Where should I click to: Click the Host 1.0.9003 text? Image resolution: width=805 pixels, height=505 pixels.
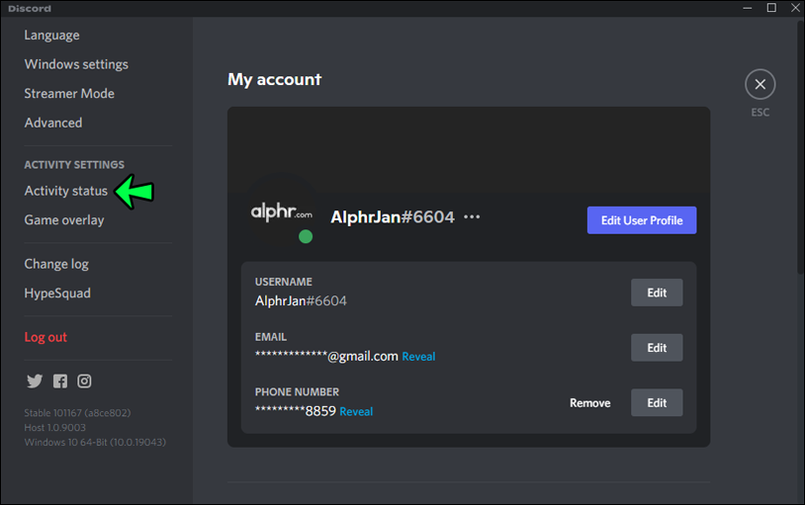click(55, 428)
